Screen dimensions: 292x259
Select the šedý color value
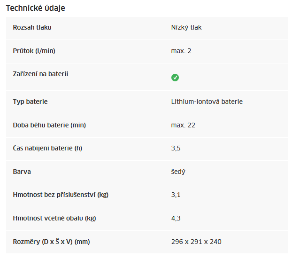[x=178, y=172]
